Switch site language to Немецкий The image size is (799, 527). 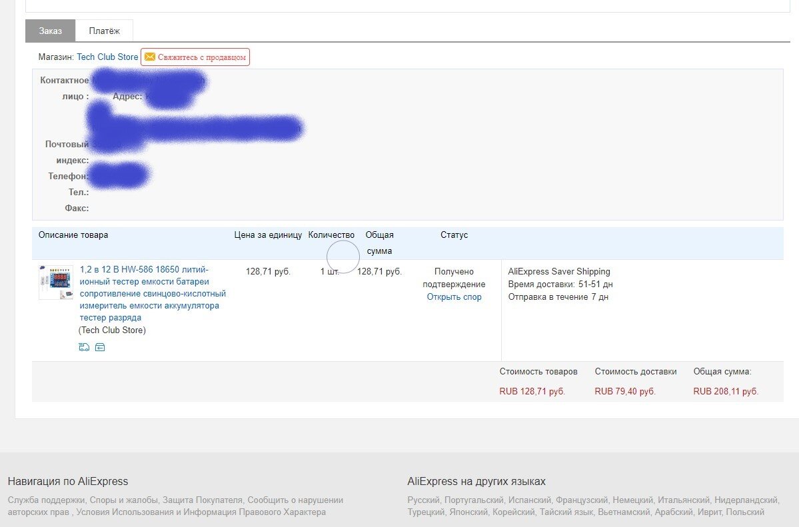tap(632, 500)
